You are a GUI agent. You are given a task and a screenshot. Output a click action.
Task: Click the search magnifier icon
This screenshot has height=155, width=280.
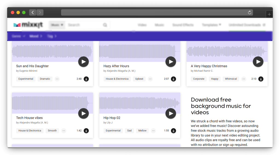(x=105, y=25)
